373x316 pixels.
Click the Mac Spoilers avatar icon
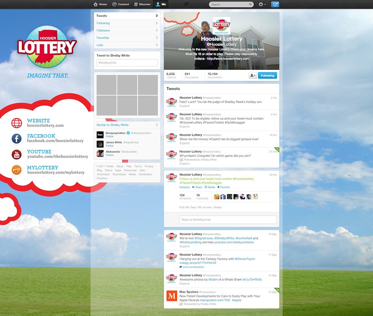coord(171,296)
